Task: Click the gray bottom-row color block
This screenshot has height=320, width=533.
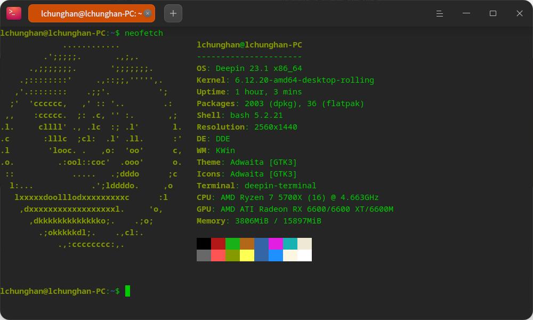Action: (204, 255)
